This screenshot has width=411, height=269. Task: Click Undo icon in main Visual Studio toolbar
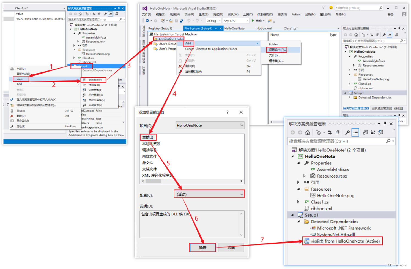[189, 21]
